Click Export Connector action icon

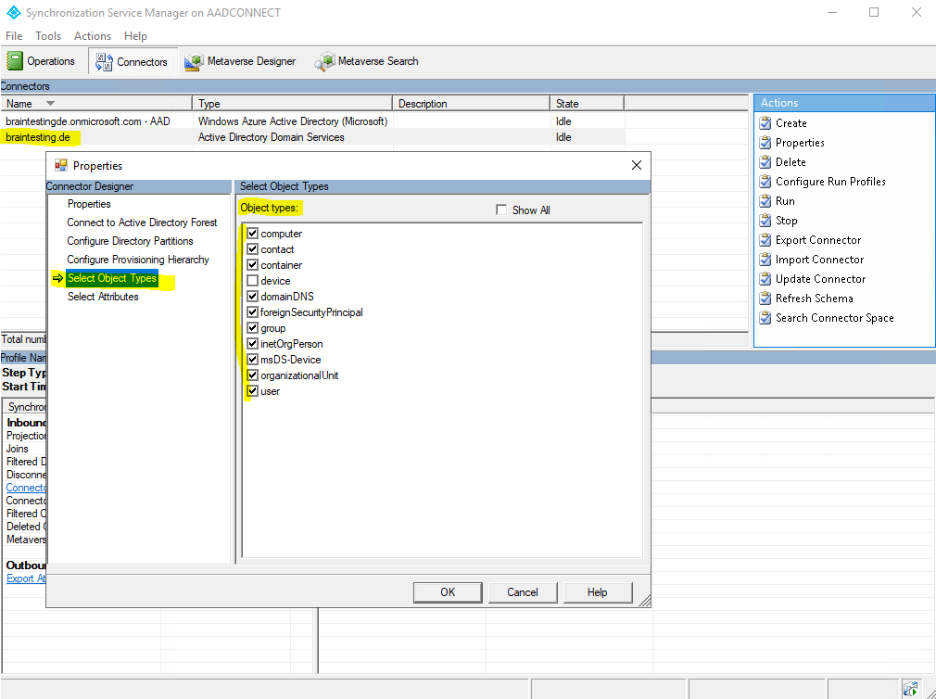pyautogui.click(x=765, y=240)
